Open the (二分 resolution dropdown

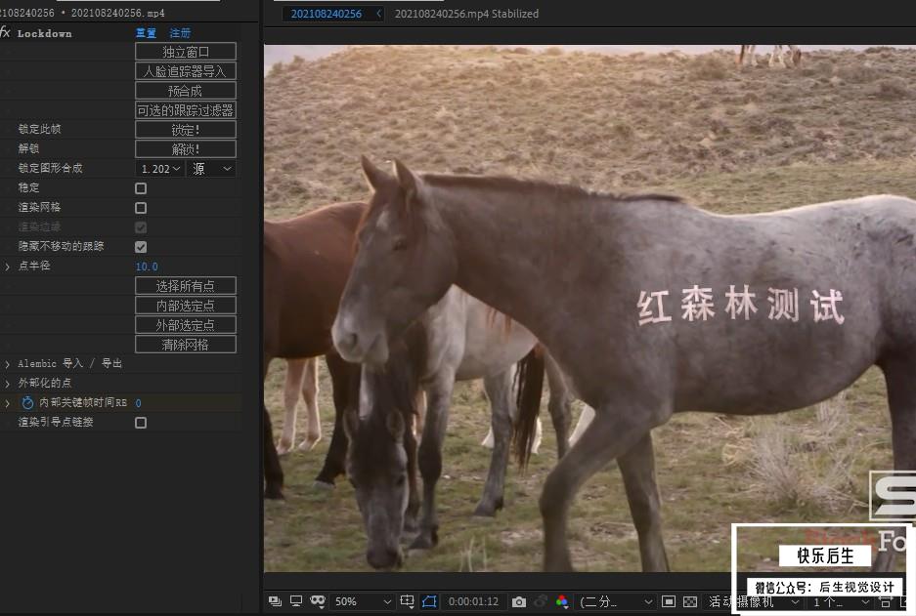pyautogui.click(x=615, y=601)
